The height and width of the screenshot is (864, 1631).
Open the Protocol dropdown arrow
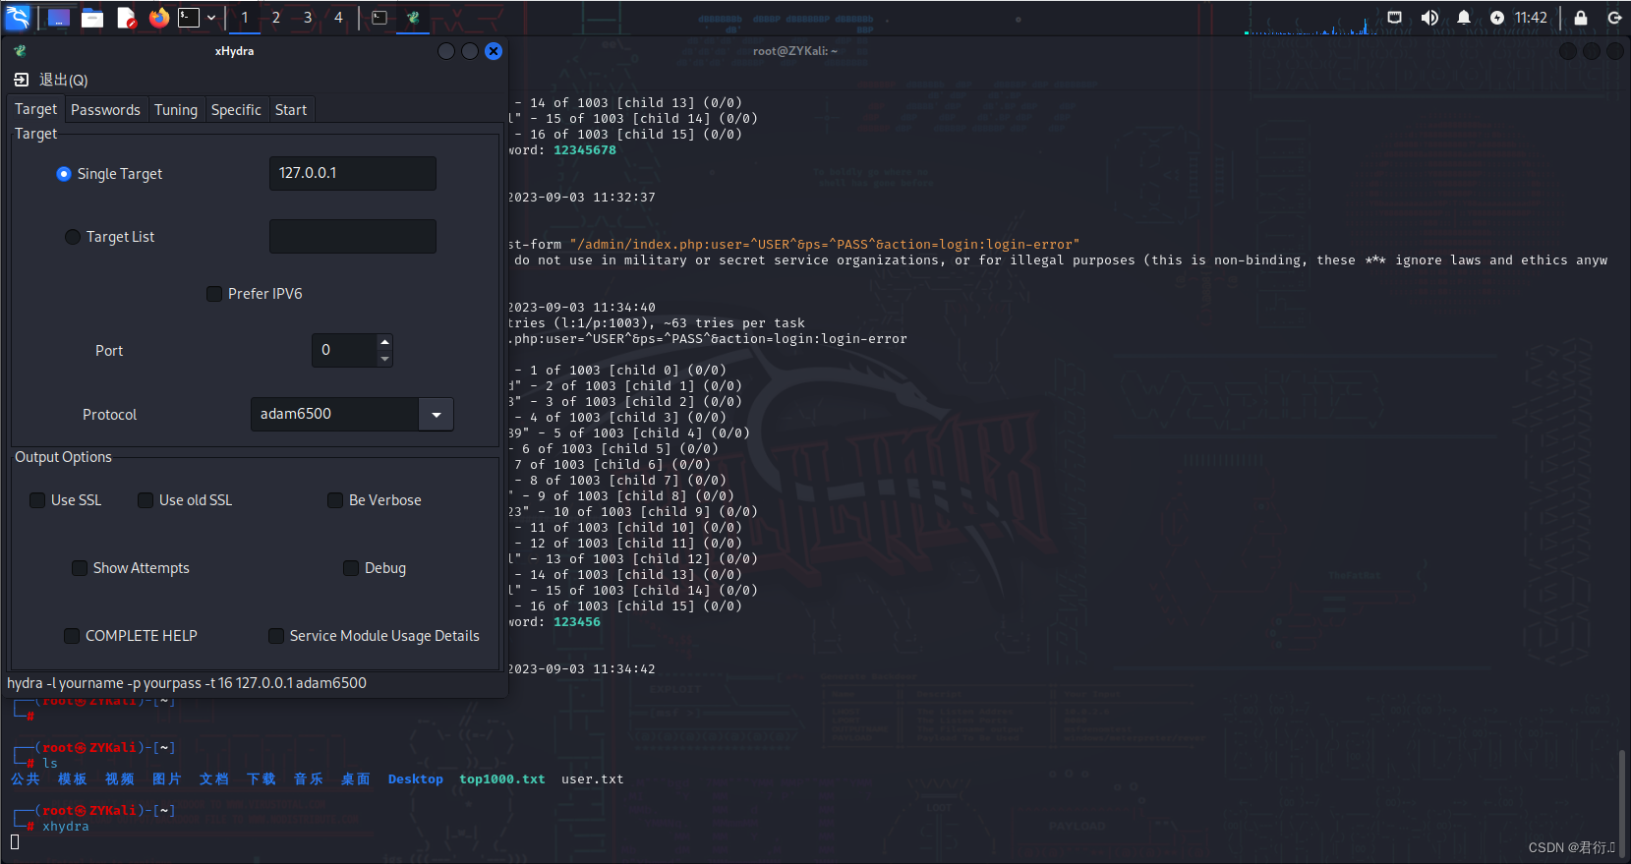[x=437, y=415]
